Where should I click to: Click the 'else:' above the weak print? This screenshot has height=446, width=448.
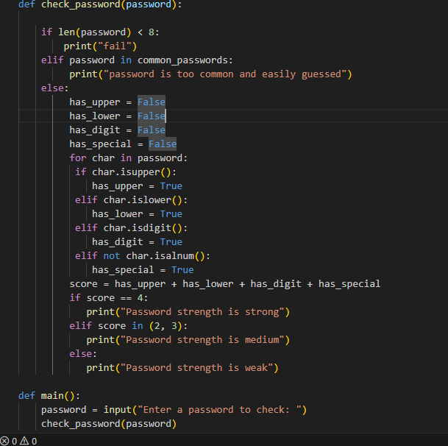click(x=83, y=354)
